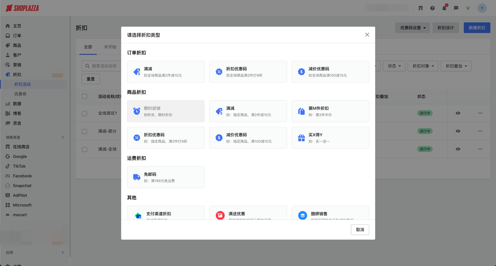Click the 新建折扣 button
This screenshot has width=496, height=266.
pos(477,27)
